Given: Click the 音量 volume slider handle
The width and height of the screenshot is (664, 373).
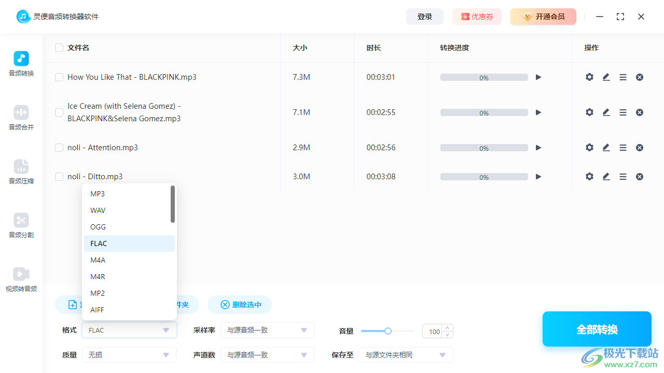Looking at the screenshot, I should [388, 331].
